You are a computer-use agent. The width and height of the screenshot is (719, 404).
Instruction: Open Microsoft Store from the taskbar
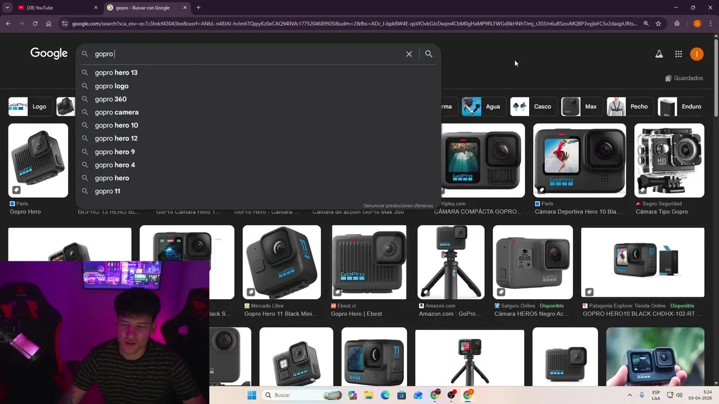click(401, 395)
